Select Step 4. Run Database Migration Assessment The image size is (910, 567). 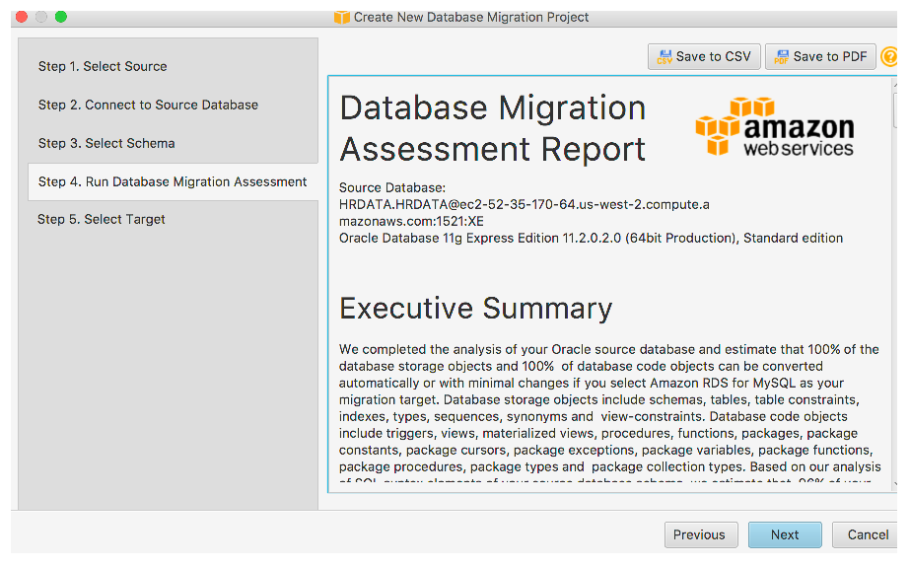click(x=173, y=181)
